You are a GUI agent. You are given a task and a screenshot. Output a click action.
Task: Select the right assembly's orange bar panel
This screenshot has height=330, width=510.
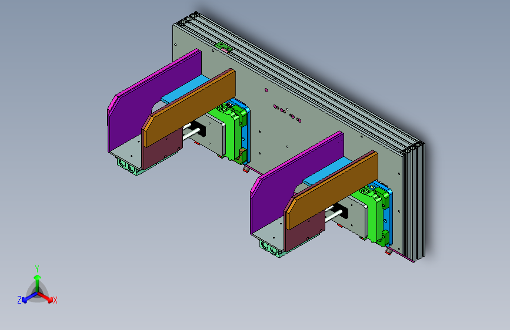(332, 190)
